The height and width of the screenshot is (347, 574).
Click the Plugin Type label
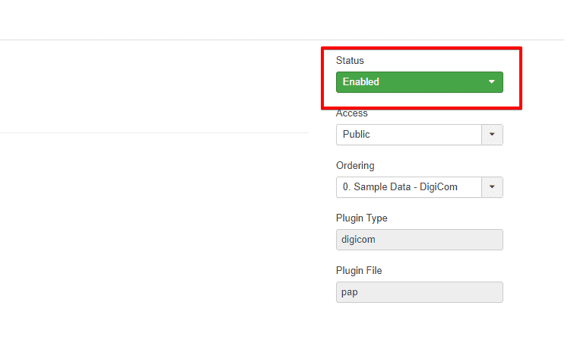361,218
